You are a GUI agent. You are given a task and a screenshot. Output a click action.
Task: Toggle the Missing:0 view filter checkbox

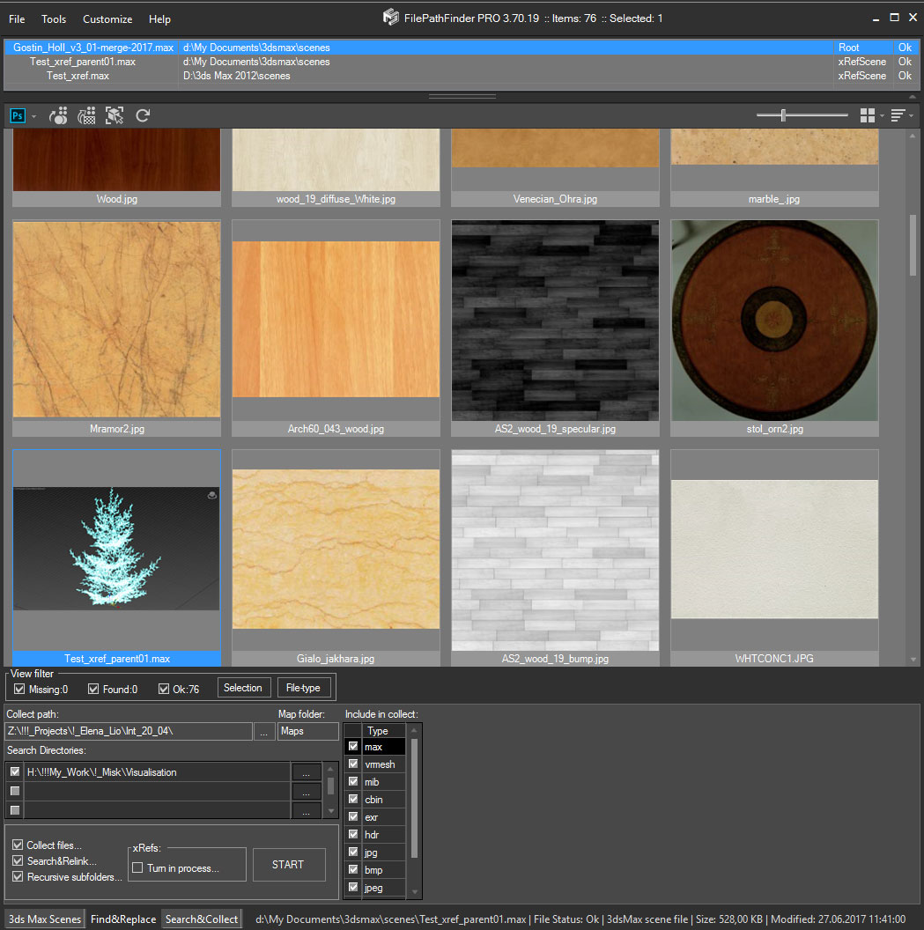pos(19,689)
